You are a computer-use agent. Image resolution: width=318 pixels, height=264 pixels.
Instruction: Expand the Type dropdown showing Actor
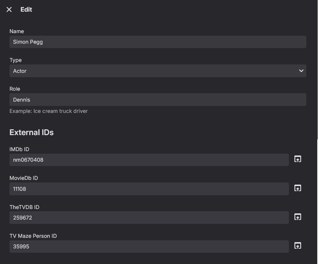click(158, 71)
